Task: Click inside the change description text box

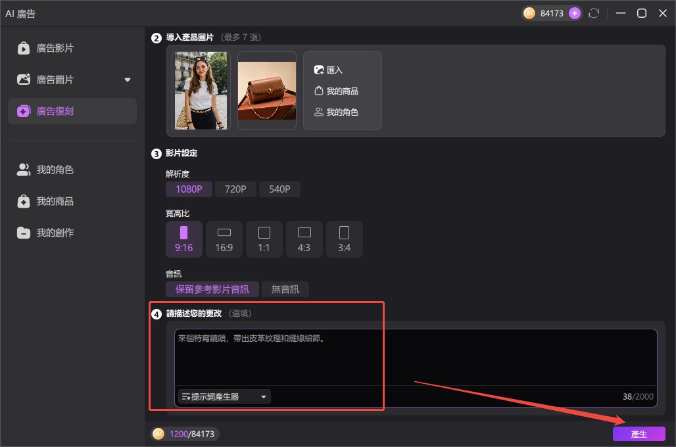Action: pyautogui.click(x=415, y=357)
